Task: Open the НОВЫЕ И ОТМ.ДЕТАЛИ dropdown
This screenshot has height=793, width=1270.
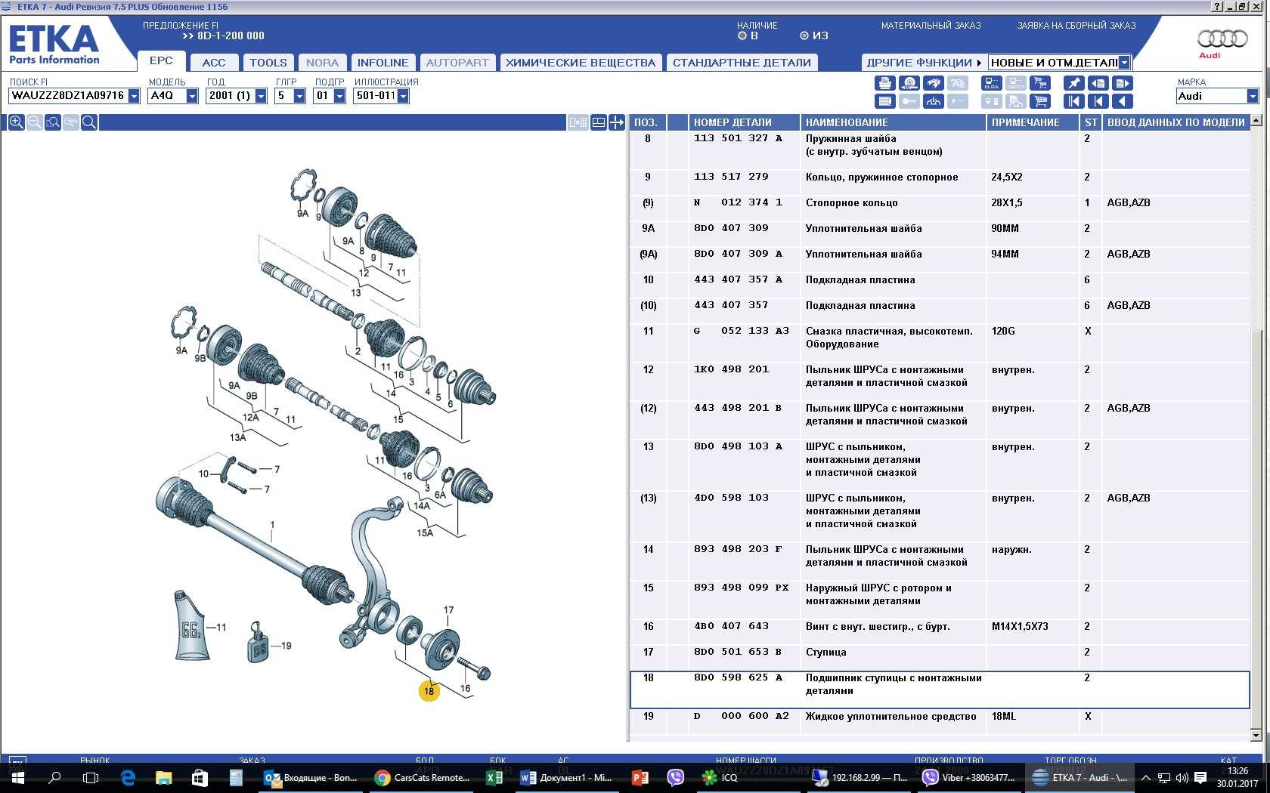Action: [1124, 63]
